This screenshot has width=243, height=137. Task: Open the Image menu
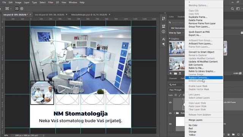(x=18, y=3)
